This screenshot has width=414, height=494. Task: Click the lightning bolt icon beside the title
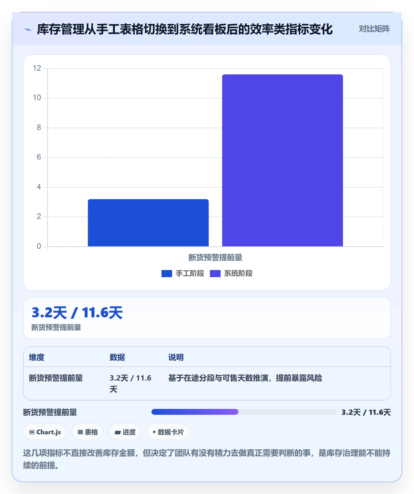[28, 30]
